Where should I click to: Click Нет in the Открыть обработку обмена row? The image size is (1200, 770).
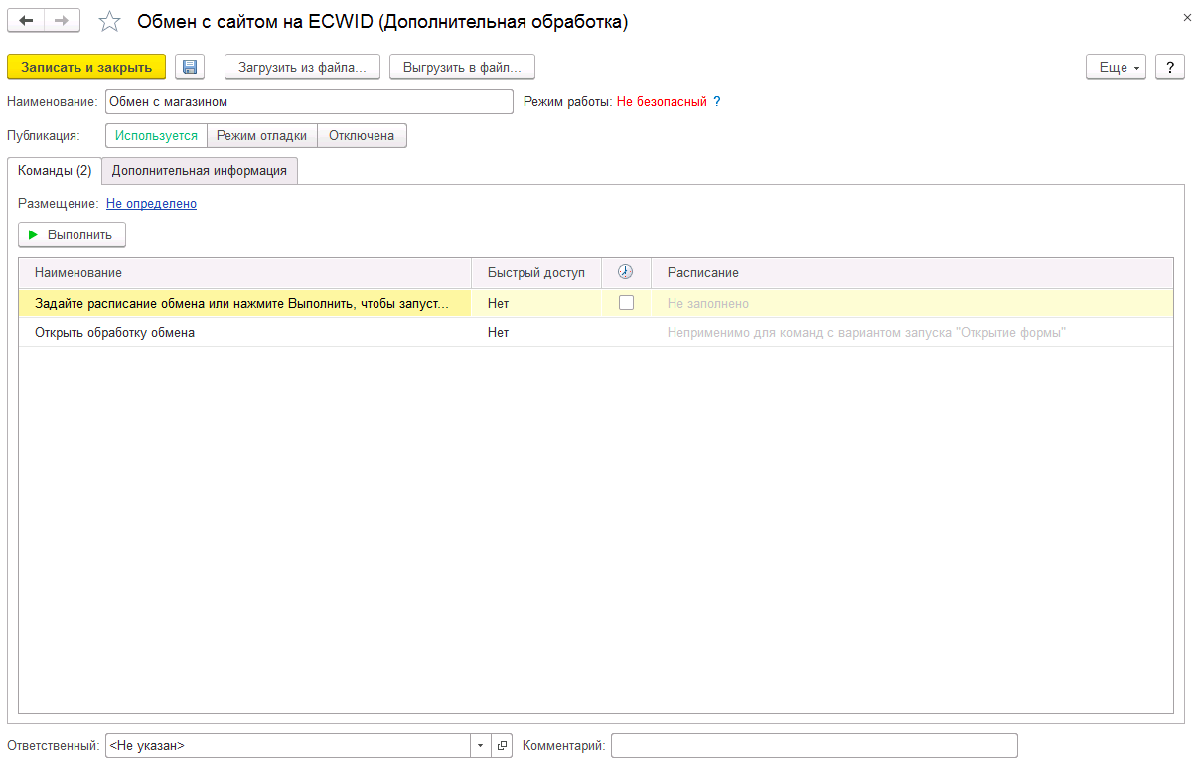(498, 332)
